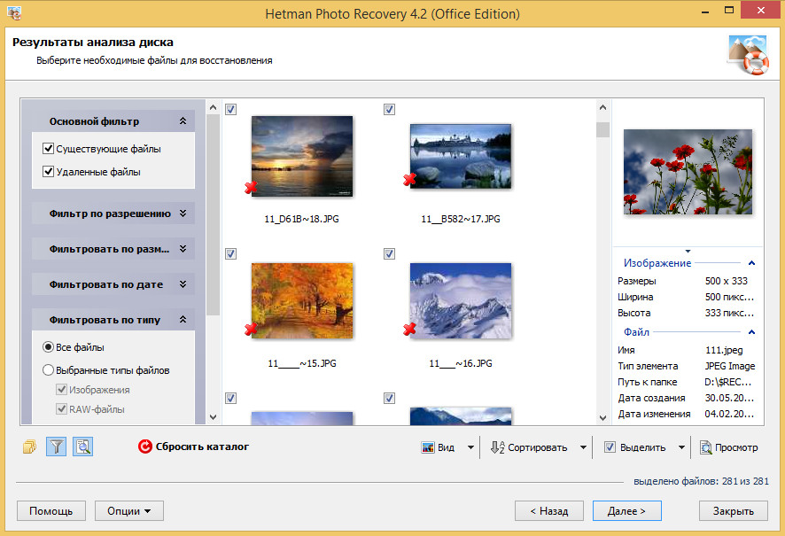Uncheck the checkbox above 11_D61B~18.JPG
This screenshot has height=536, width=785.
[x=230, y=109]
